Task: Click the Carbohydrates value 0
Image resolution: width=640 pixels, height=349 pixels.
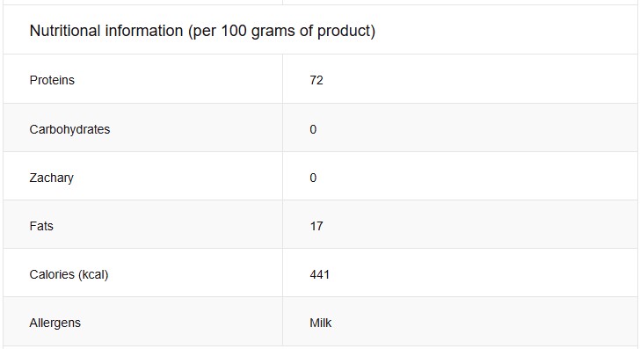Action: coord(313,129)
